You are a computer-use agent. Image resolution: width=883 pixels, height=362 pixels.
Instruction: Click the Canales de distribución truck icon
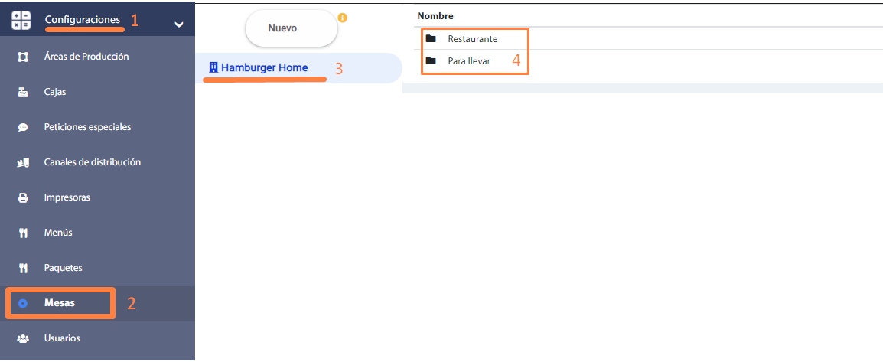23,162
